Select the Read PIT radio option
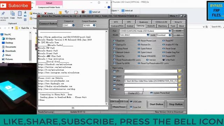The image size is (224, 126). tap(168, 41)
